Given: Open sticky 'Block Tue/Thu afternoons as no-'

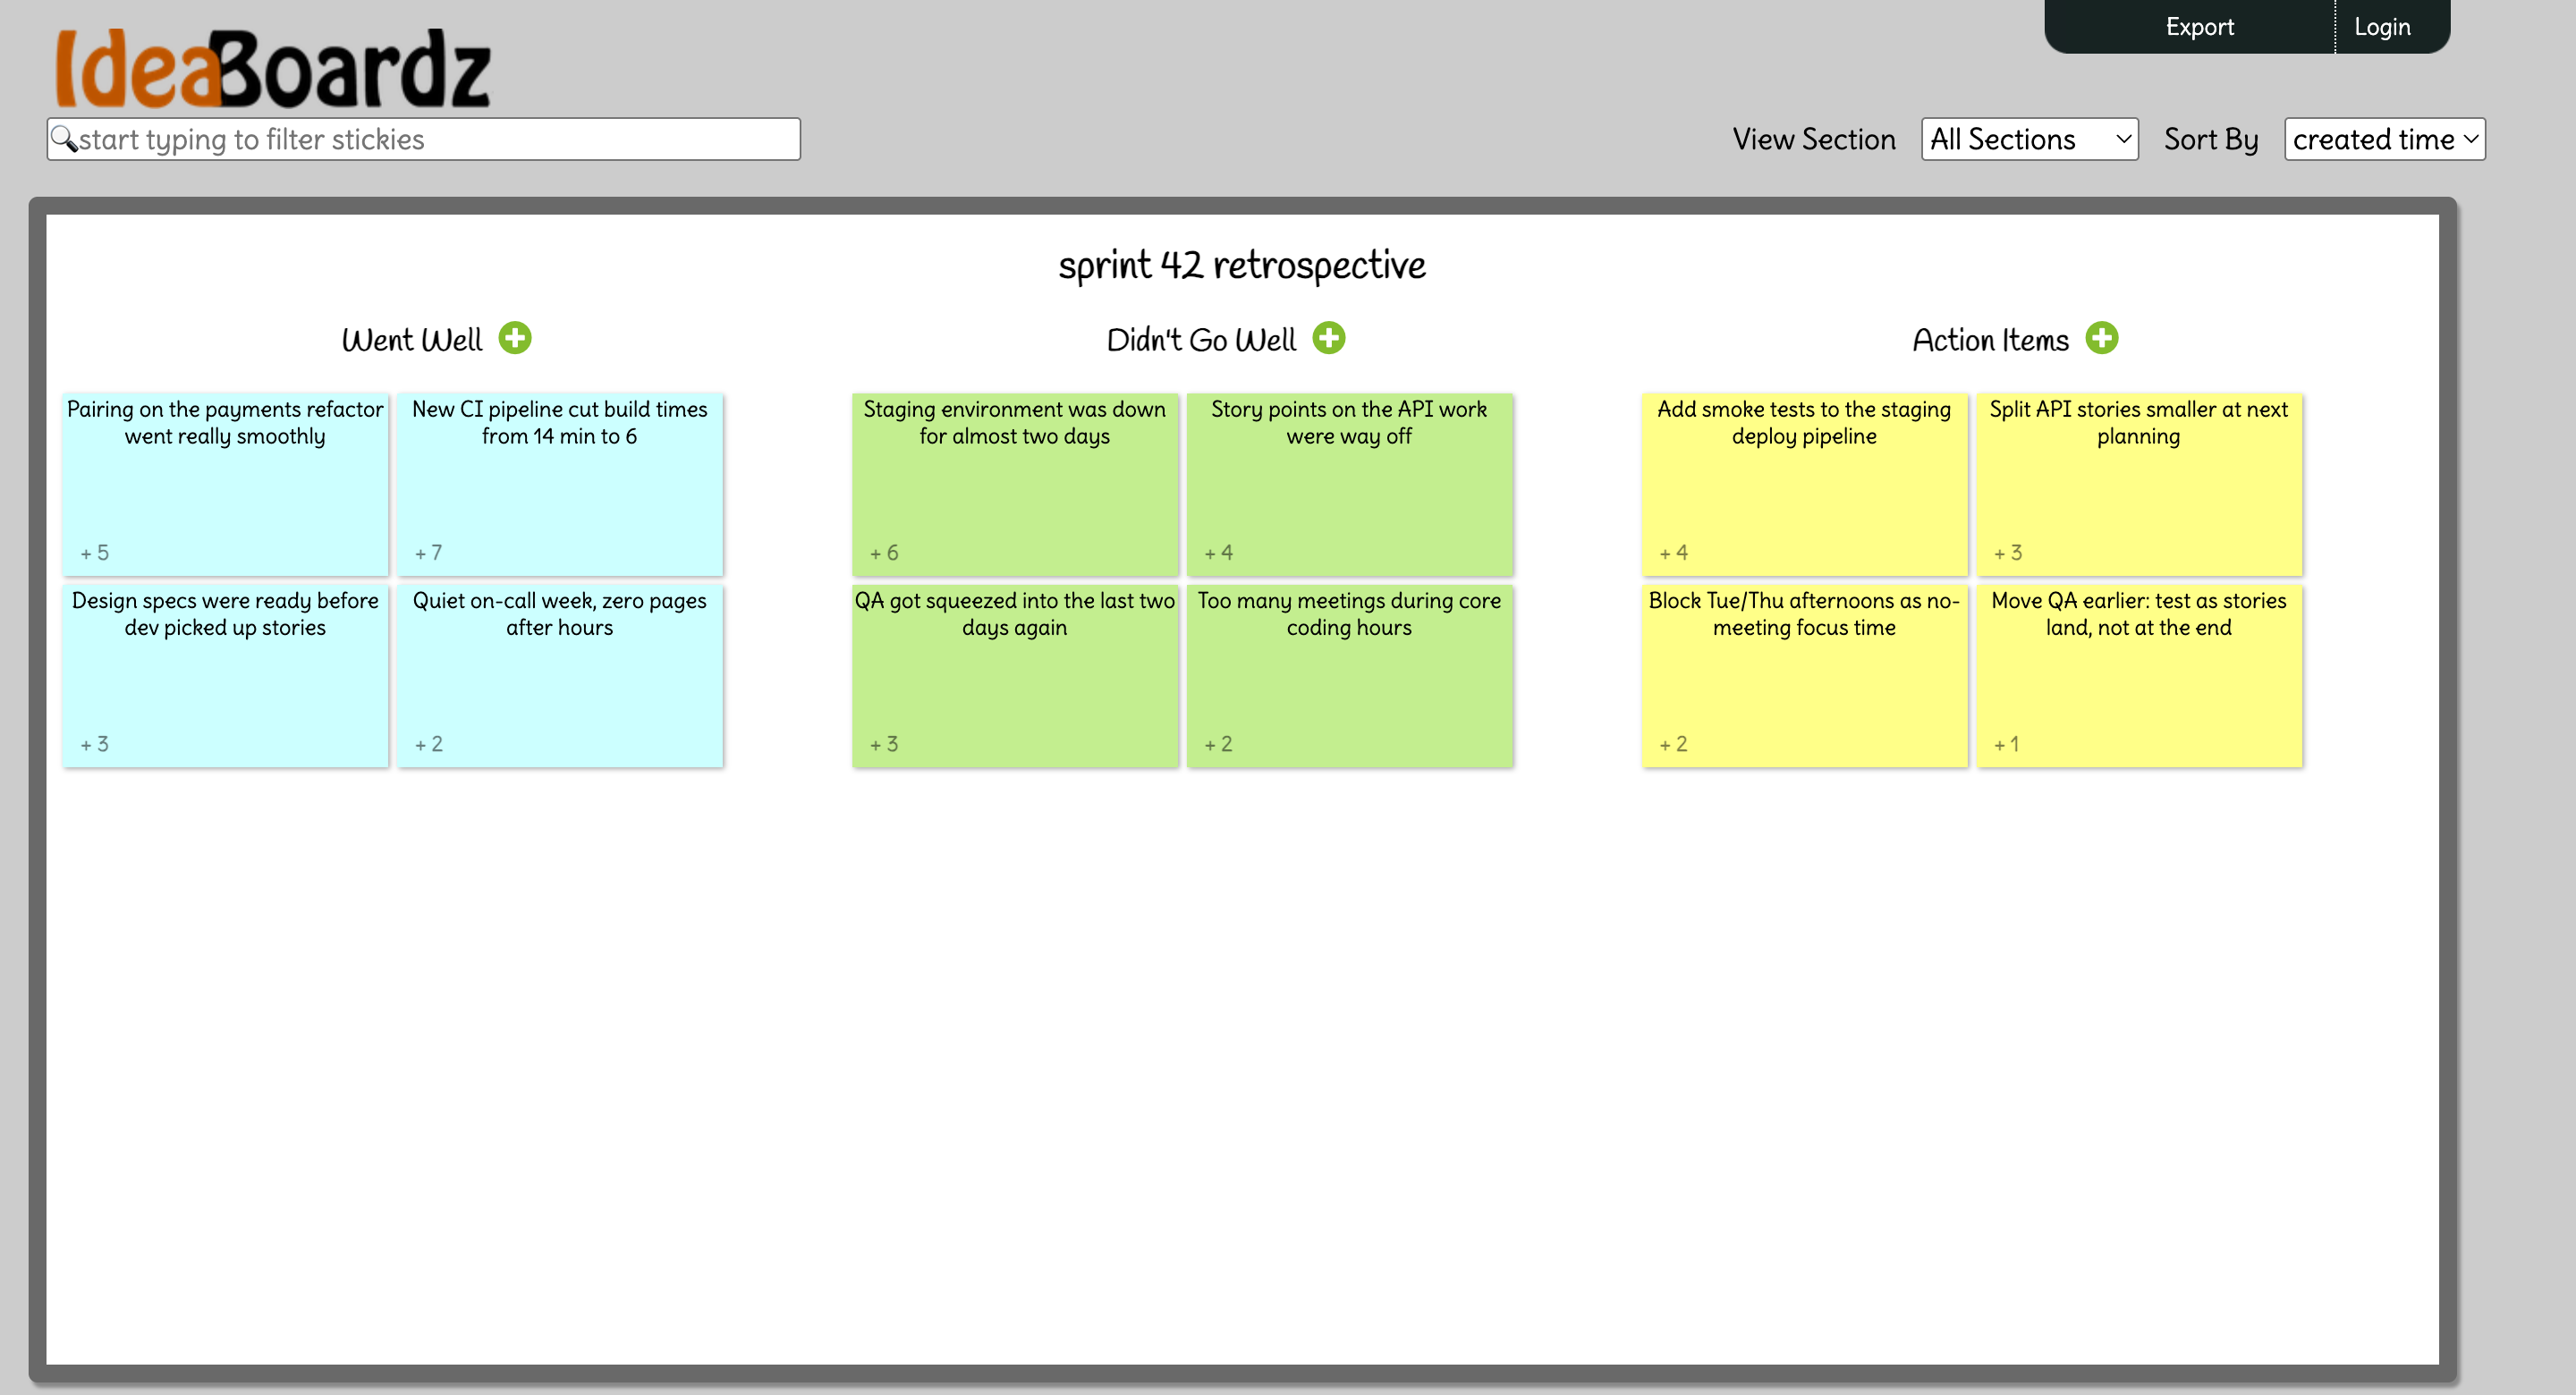Looking at the screenshot, I should point(1805,676).
